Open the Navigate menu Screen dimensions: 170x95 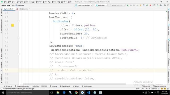point(20,2)
